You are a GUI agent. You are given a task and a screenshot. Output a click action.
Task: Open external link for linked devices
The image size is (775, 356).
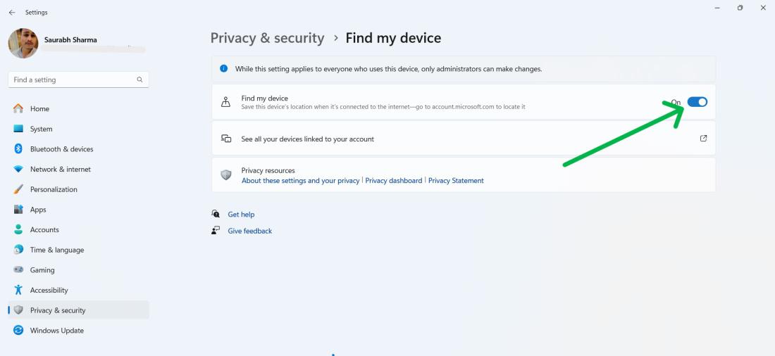click(703, 139)
